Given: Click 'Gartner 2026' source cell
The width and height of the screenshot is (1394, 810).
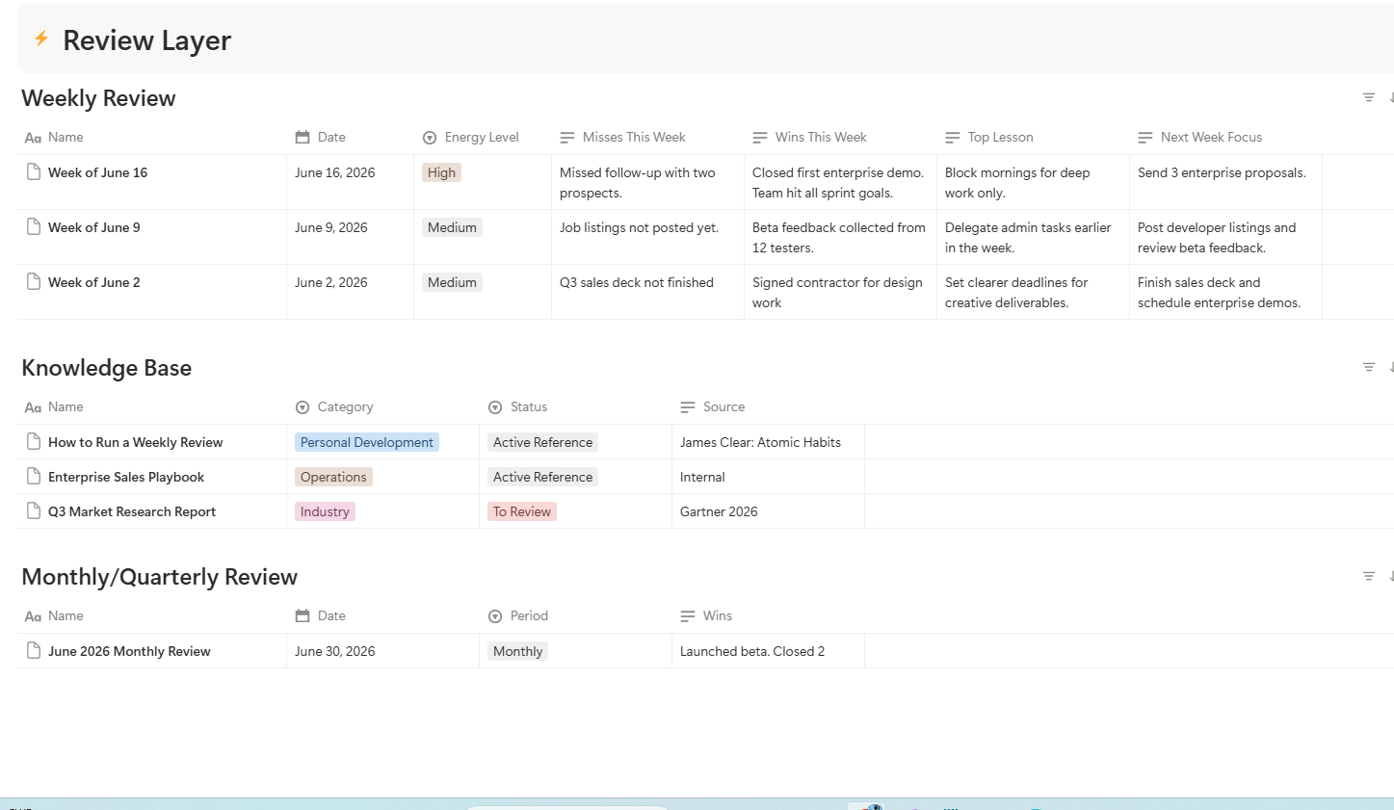Looking at the screenshot, I should coord(768,511).
